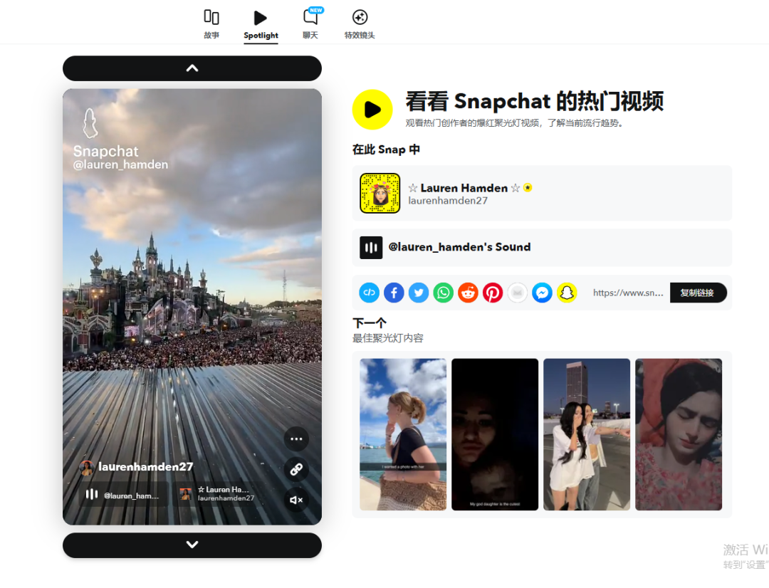Click the 下一个 heading
This screenshot has width=769, height=588.
pyautogui.click(x=370, y=323)
